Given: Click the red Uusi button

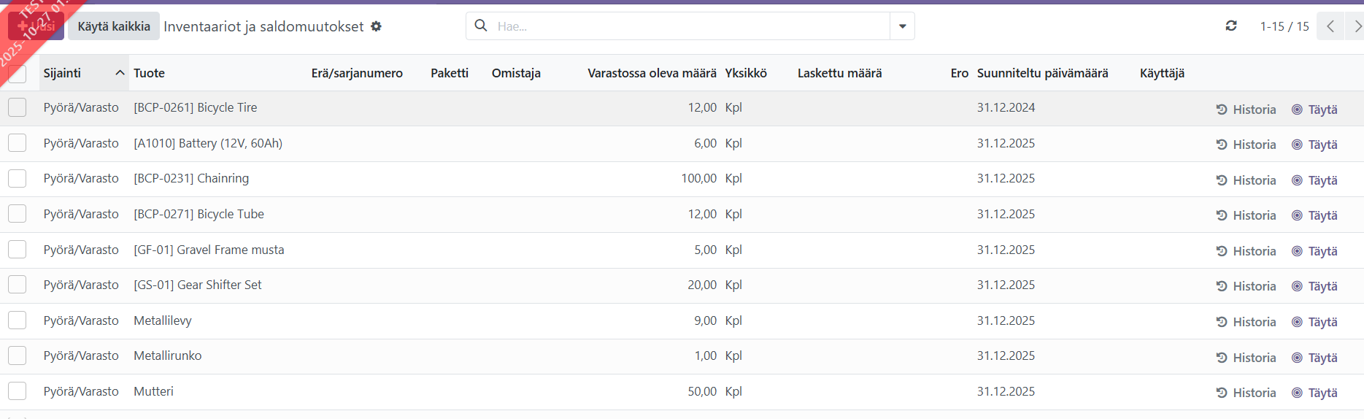Looking at the screenshot, I should point(36,26).
